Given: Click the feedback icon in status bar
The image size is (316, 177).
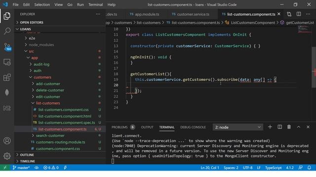Looking at the screenshot, I should point(300,168).
